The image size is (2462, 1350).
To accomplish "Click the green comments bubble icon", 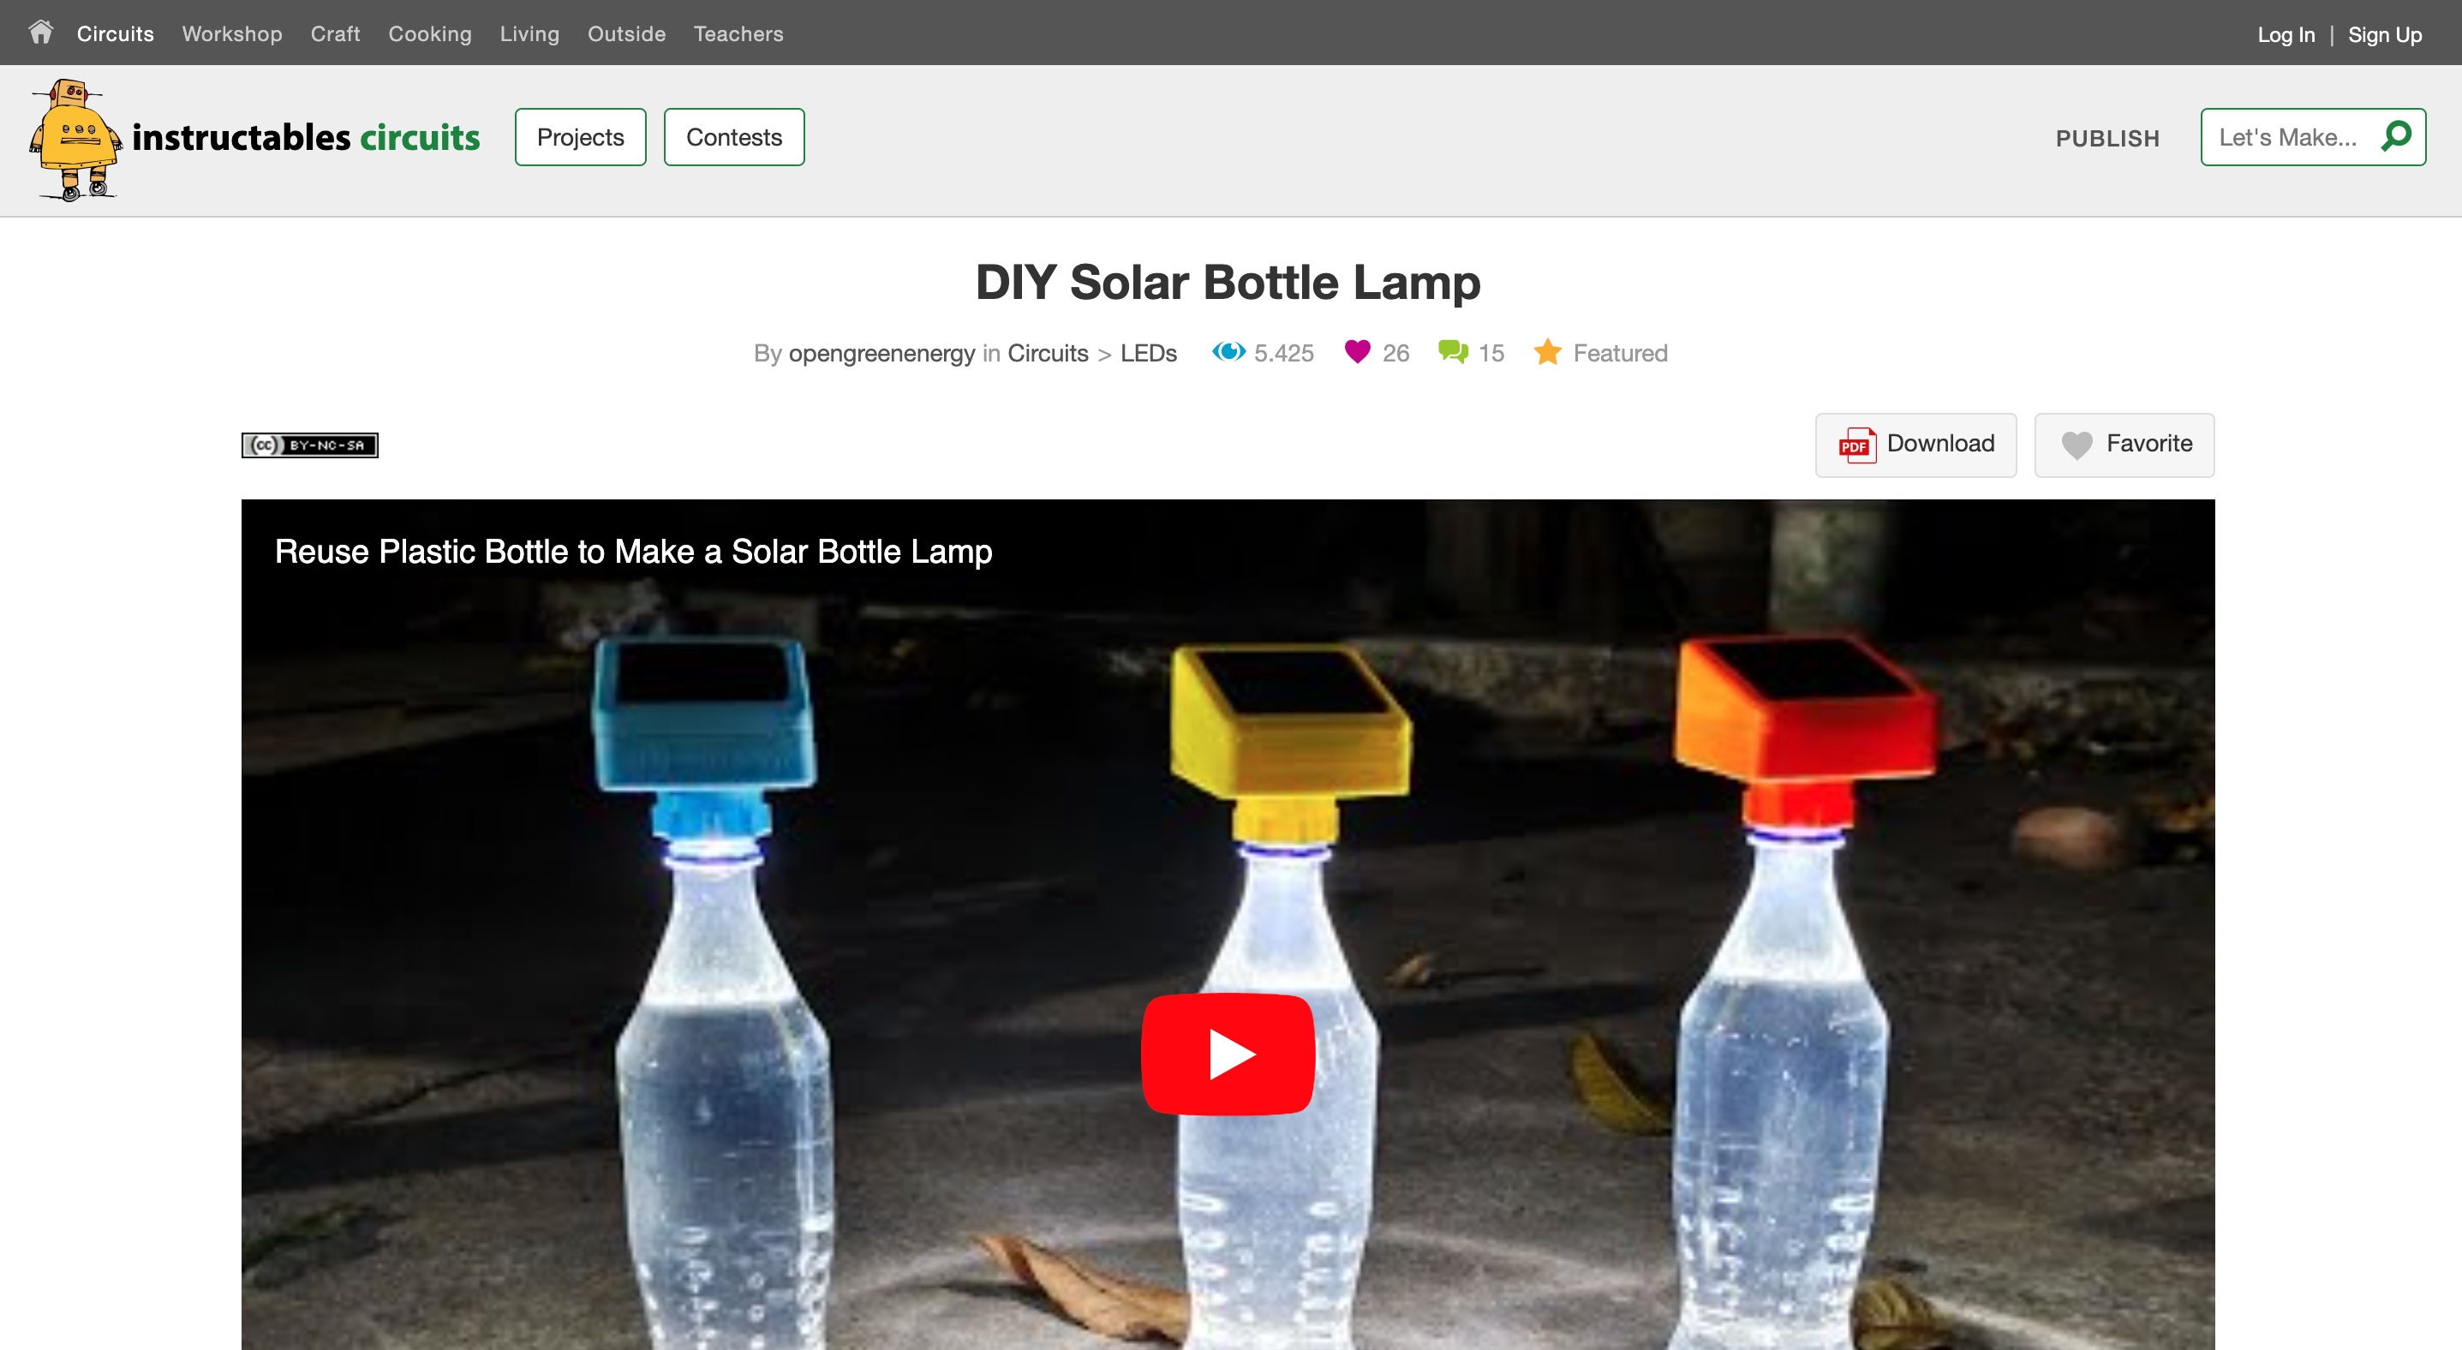I will [1453, 353].
